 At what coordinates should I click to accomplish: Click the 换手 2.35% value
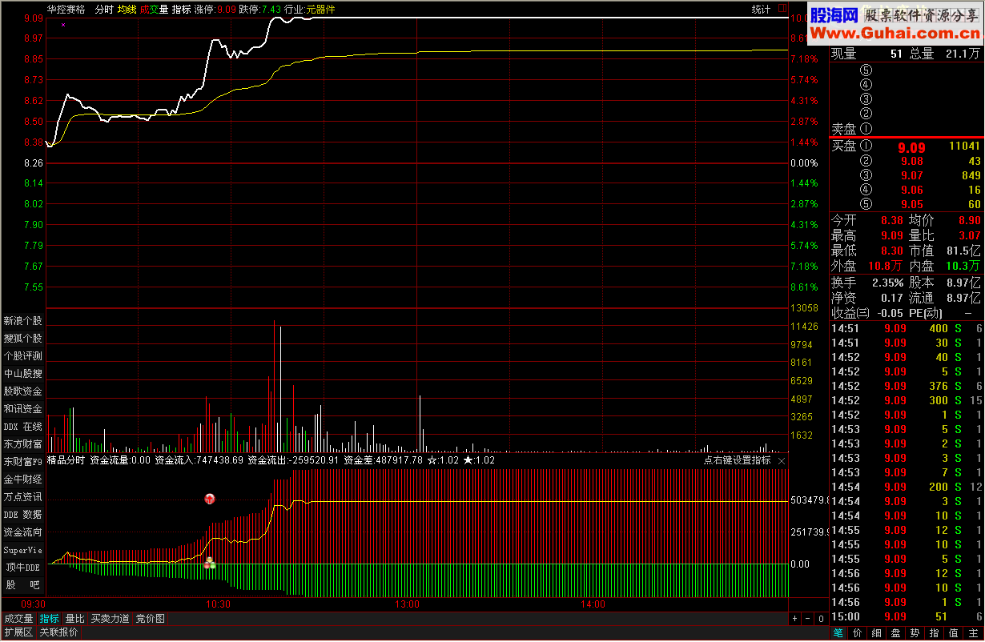coord(888,283)
